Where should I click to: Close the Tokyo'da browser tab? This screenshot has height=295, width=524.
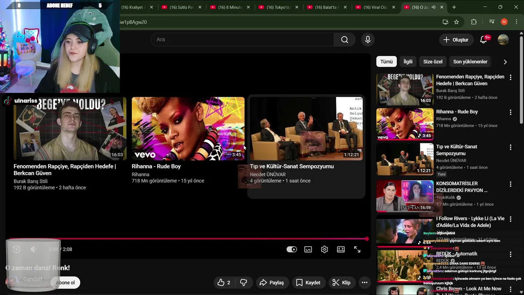coord(297,7)
